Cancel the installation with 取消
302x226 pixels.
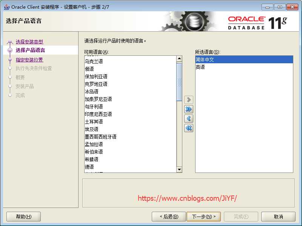pos(278,217)
